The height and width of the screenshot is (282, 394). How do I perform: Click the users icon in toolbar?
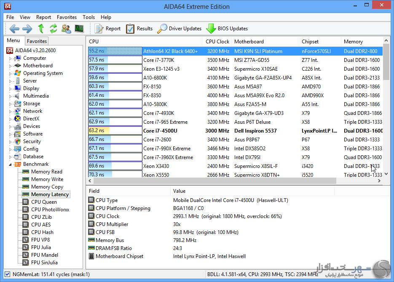(x=66, y=29)
